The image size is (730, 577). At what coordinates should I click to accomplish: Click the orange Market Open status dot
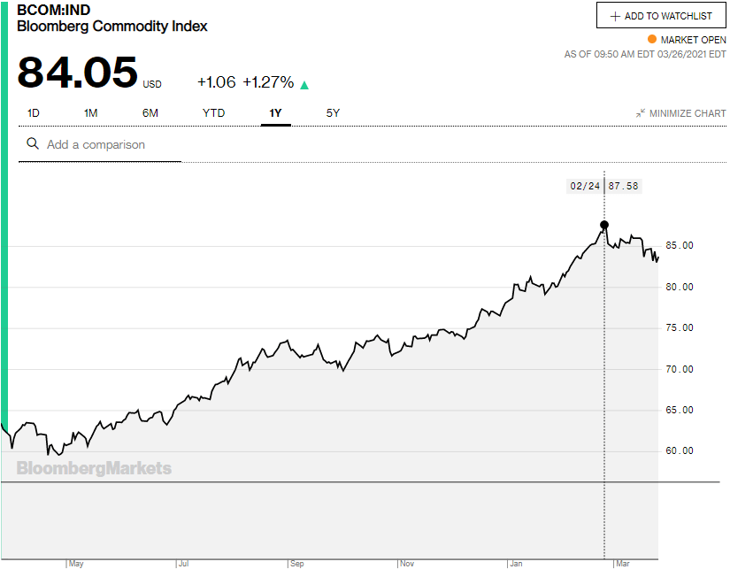tap(652, 40)
